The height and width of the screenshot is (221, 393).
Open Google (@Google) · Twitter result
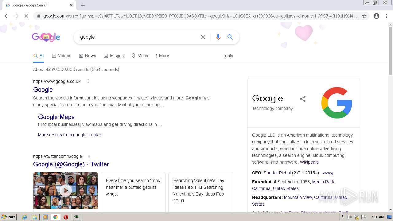pos(71,164)
